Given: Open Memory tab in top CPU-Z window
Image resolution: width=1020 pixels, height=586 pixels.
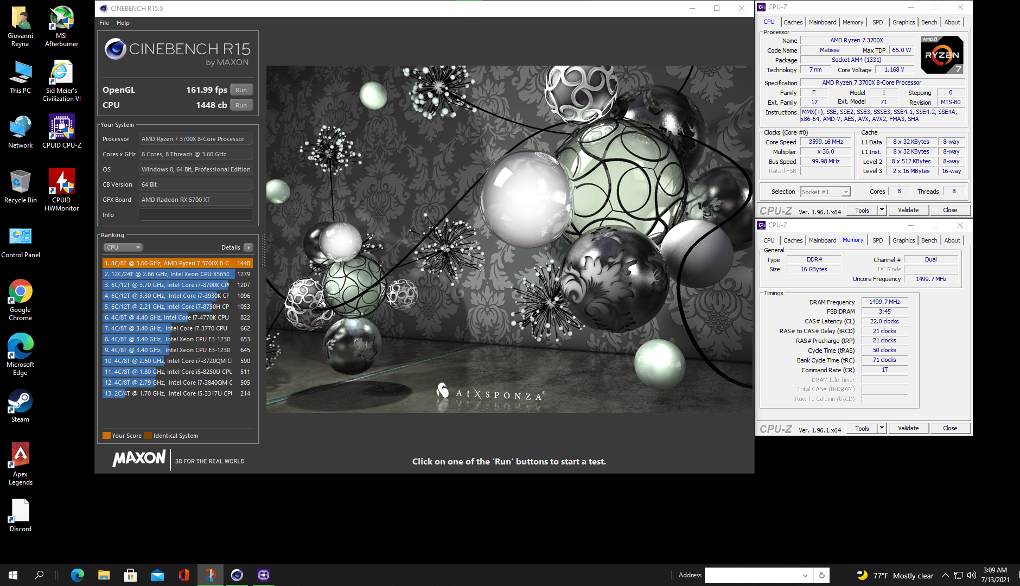Looking at the screenshot, I should 853,22.
